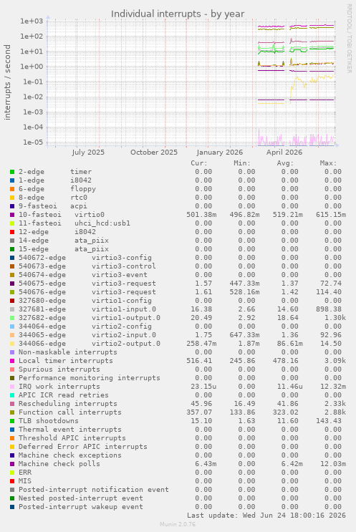Click the yellow virtio2-output.0 legend swatch
This screenshot has width=356, height=532.
coord(12,344)
